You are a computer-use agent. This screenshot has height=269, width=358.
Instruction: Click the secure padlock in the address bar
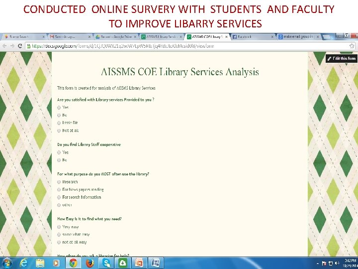tap(28, 46)
